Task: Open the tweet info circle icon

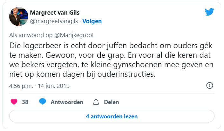Action: coord(209,86)
